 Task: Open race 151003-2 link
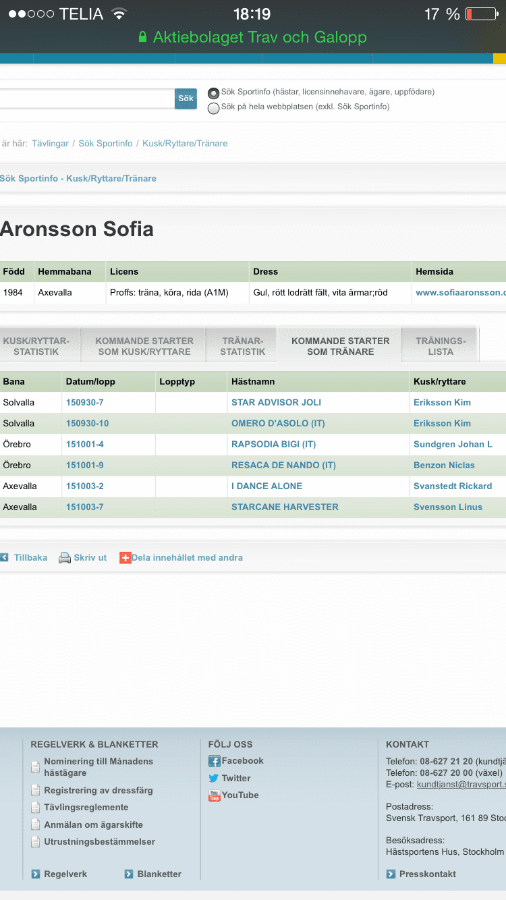click(84, 486)
